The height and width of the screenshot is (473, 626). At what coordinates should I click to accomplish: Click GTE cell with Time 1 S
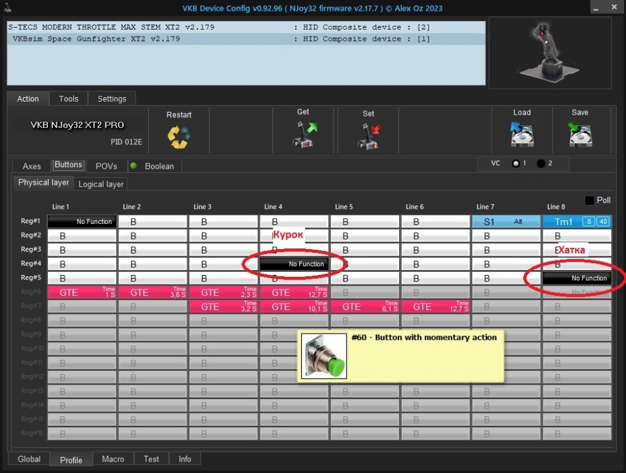coord(82,292)
